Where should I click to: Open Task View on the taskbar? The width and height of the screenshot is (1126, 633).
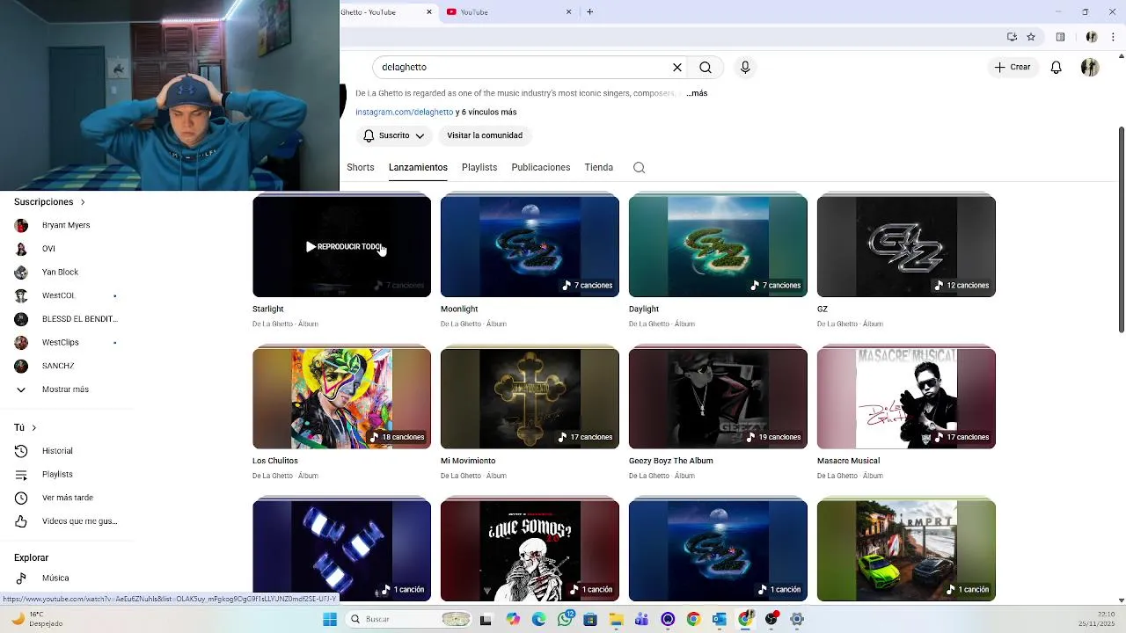(x=486, y=619)
